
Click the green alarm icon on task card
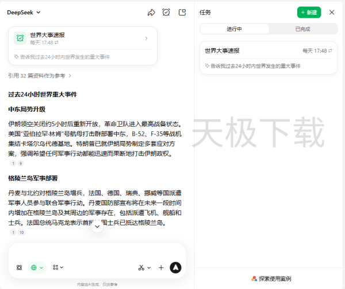click(x=20, y=38)
